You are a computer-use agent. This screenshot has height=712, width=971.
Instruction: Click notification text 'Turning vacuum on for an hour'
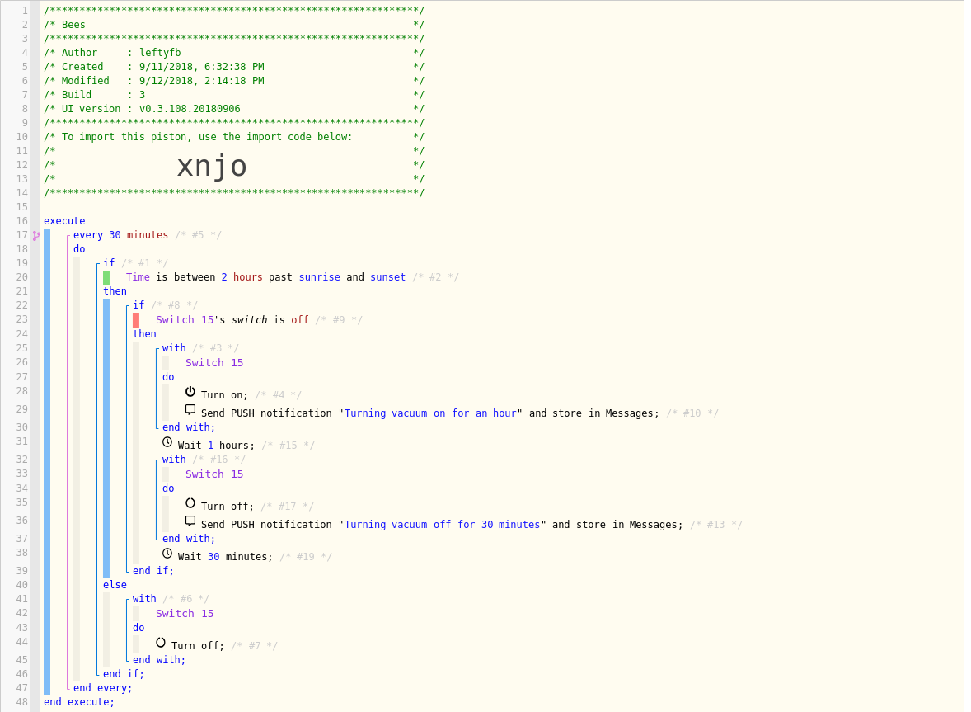click(429, 413)
